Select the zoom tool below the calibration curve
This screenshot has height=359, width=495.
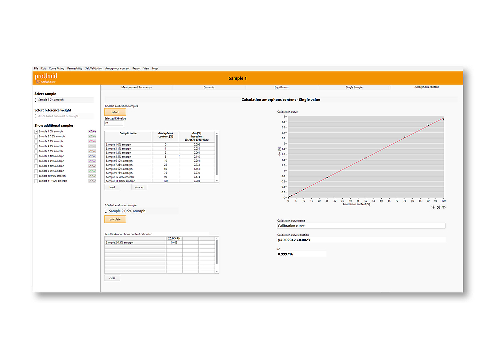point(439,207)
